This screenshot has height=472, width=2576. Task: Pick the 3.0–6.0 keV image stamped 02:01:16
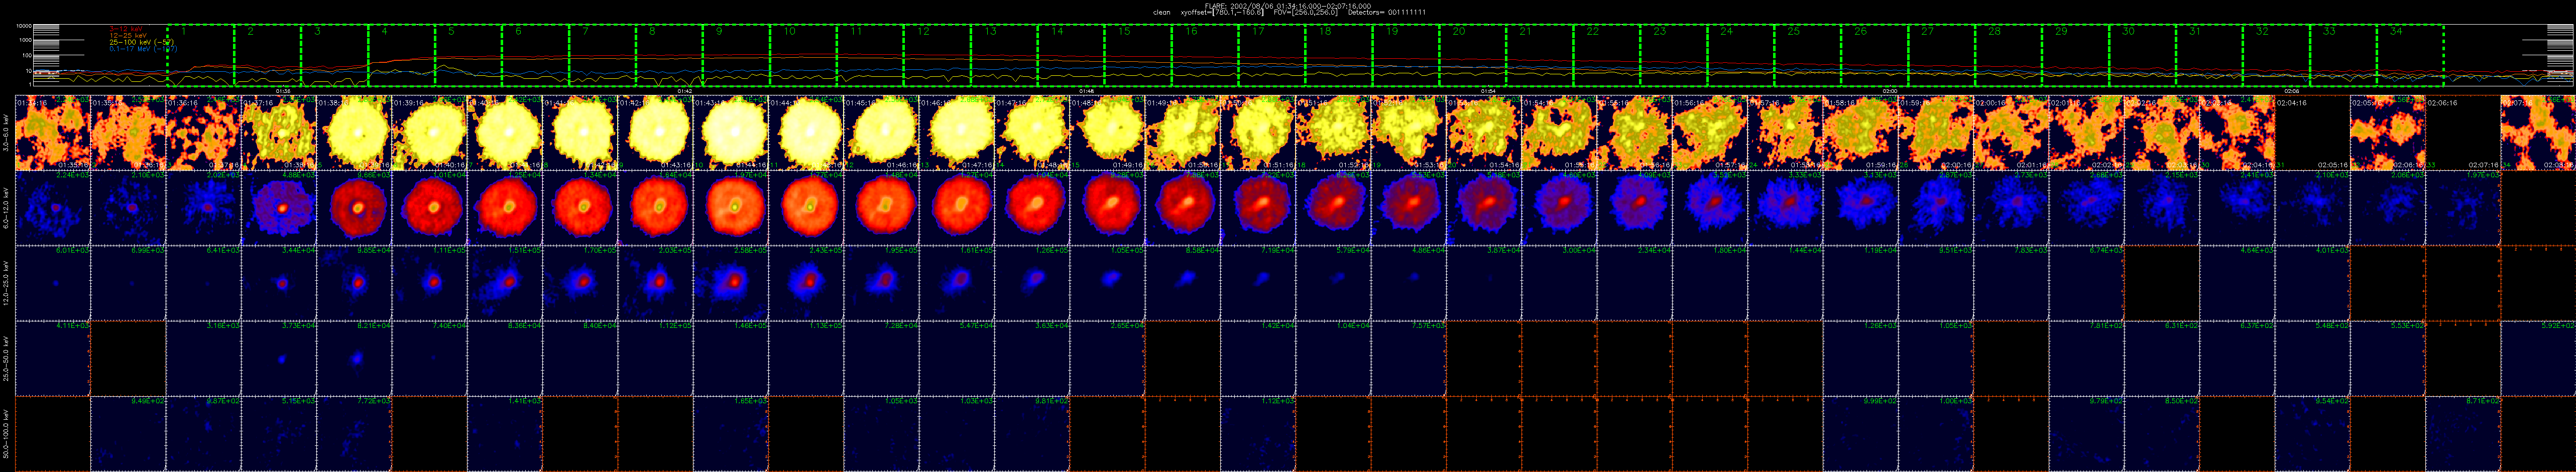point(2087,133)
